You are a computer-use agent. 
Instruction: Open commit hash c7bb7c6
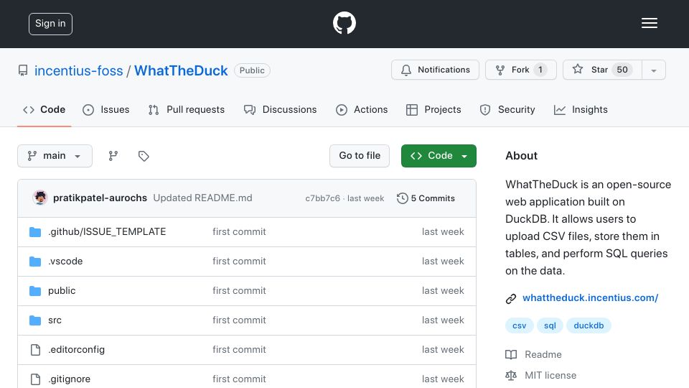point(322,198)
